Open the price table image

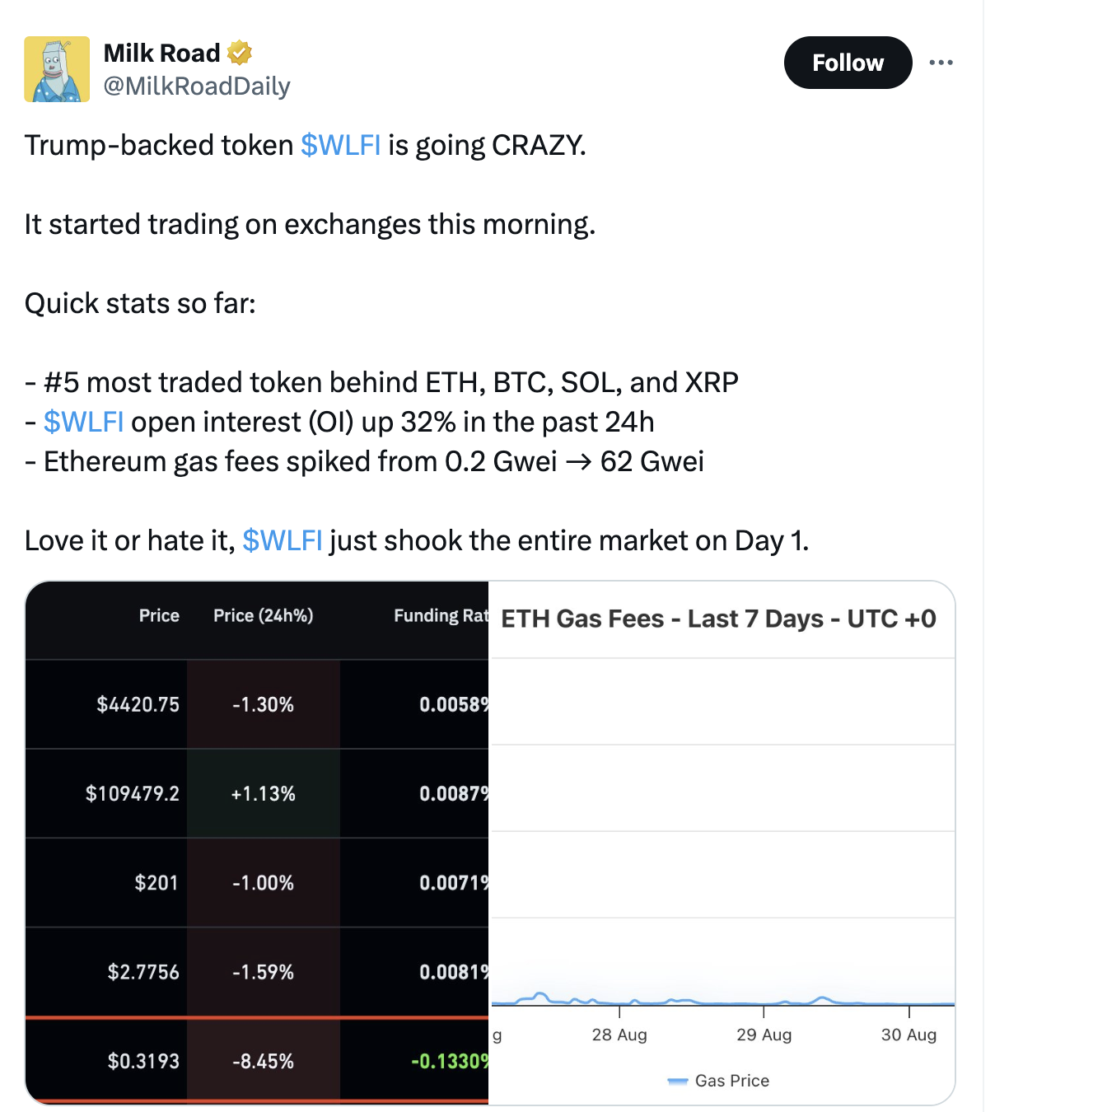257,843
